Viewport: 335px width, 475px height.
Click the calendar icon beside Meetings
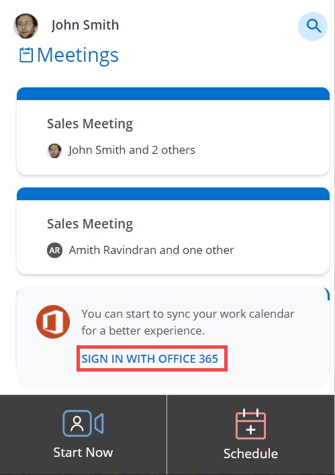[x=26, y=55]
